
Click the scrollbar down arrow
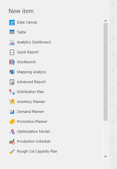105,157
